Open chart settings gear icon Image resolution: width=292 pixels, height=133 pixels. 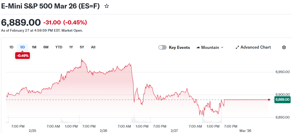click(x=284, y=47)
